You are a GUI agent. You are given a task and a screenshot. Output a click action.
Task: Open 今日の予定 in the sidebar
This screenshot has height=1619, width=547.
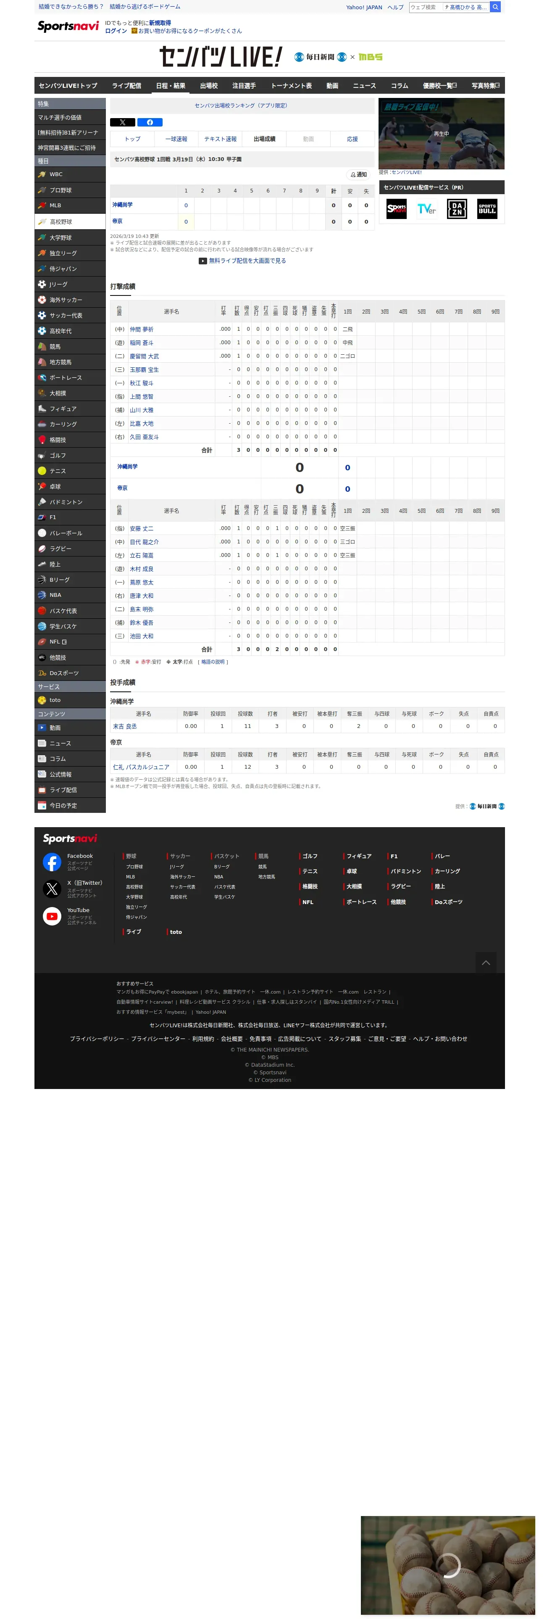70,806
